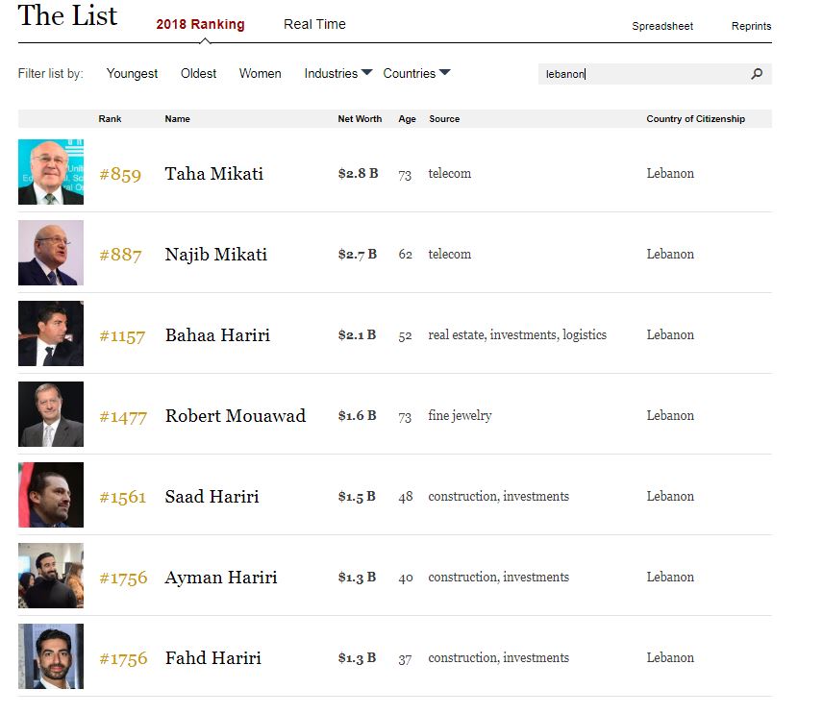Open Saad Hariri's profile name
823x714 pixels.
point(212,496)
